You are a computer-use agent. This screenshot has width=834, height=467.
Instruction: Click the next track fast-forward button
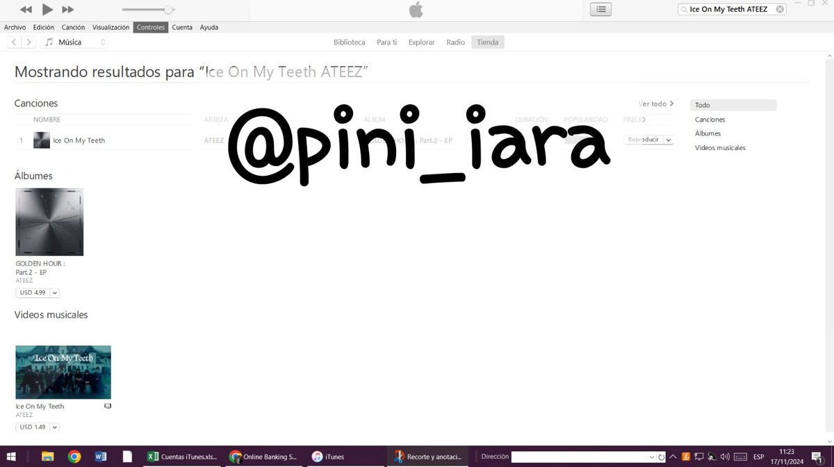pos(67,10)
